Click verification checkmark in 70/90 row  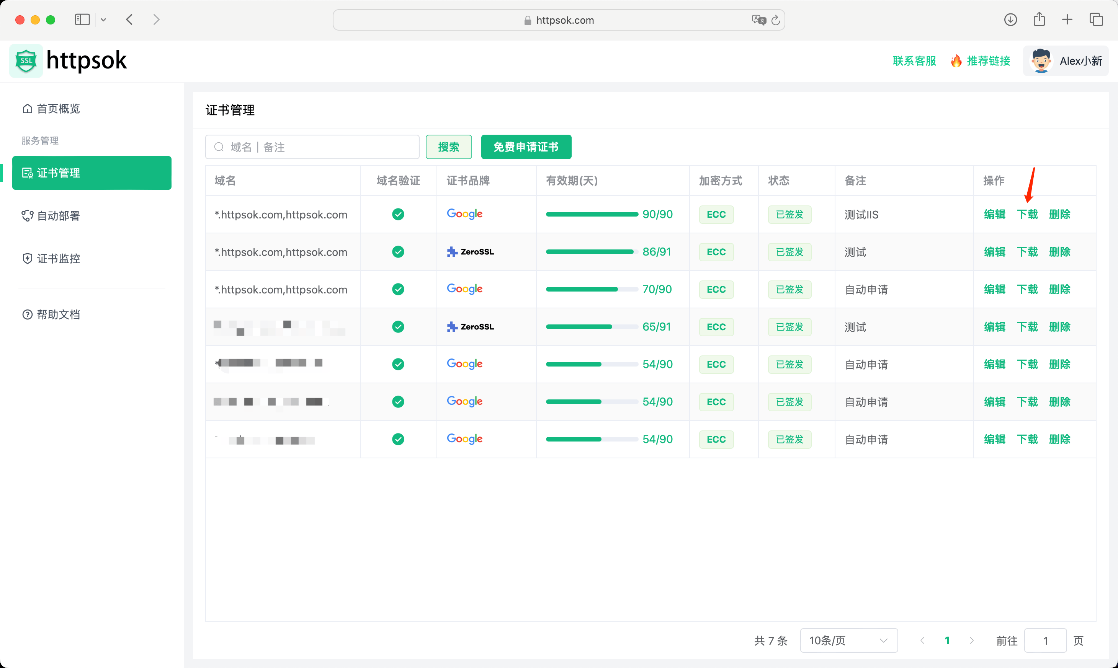(x=398, y=289)
